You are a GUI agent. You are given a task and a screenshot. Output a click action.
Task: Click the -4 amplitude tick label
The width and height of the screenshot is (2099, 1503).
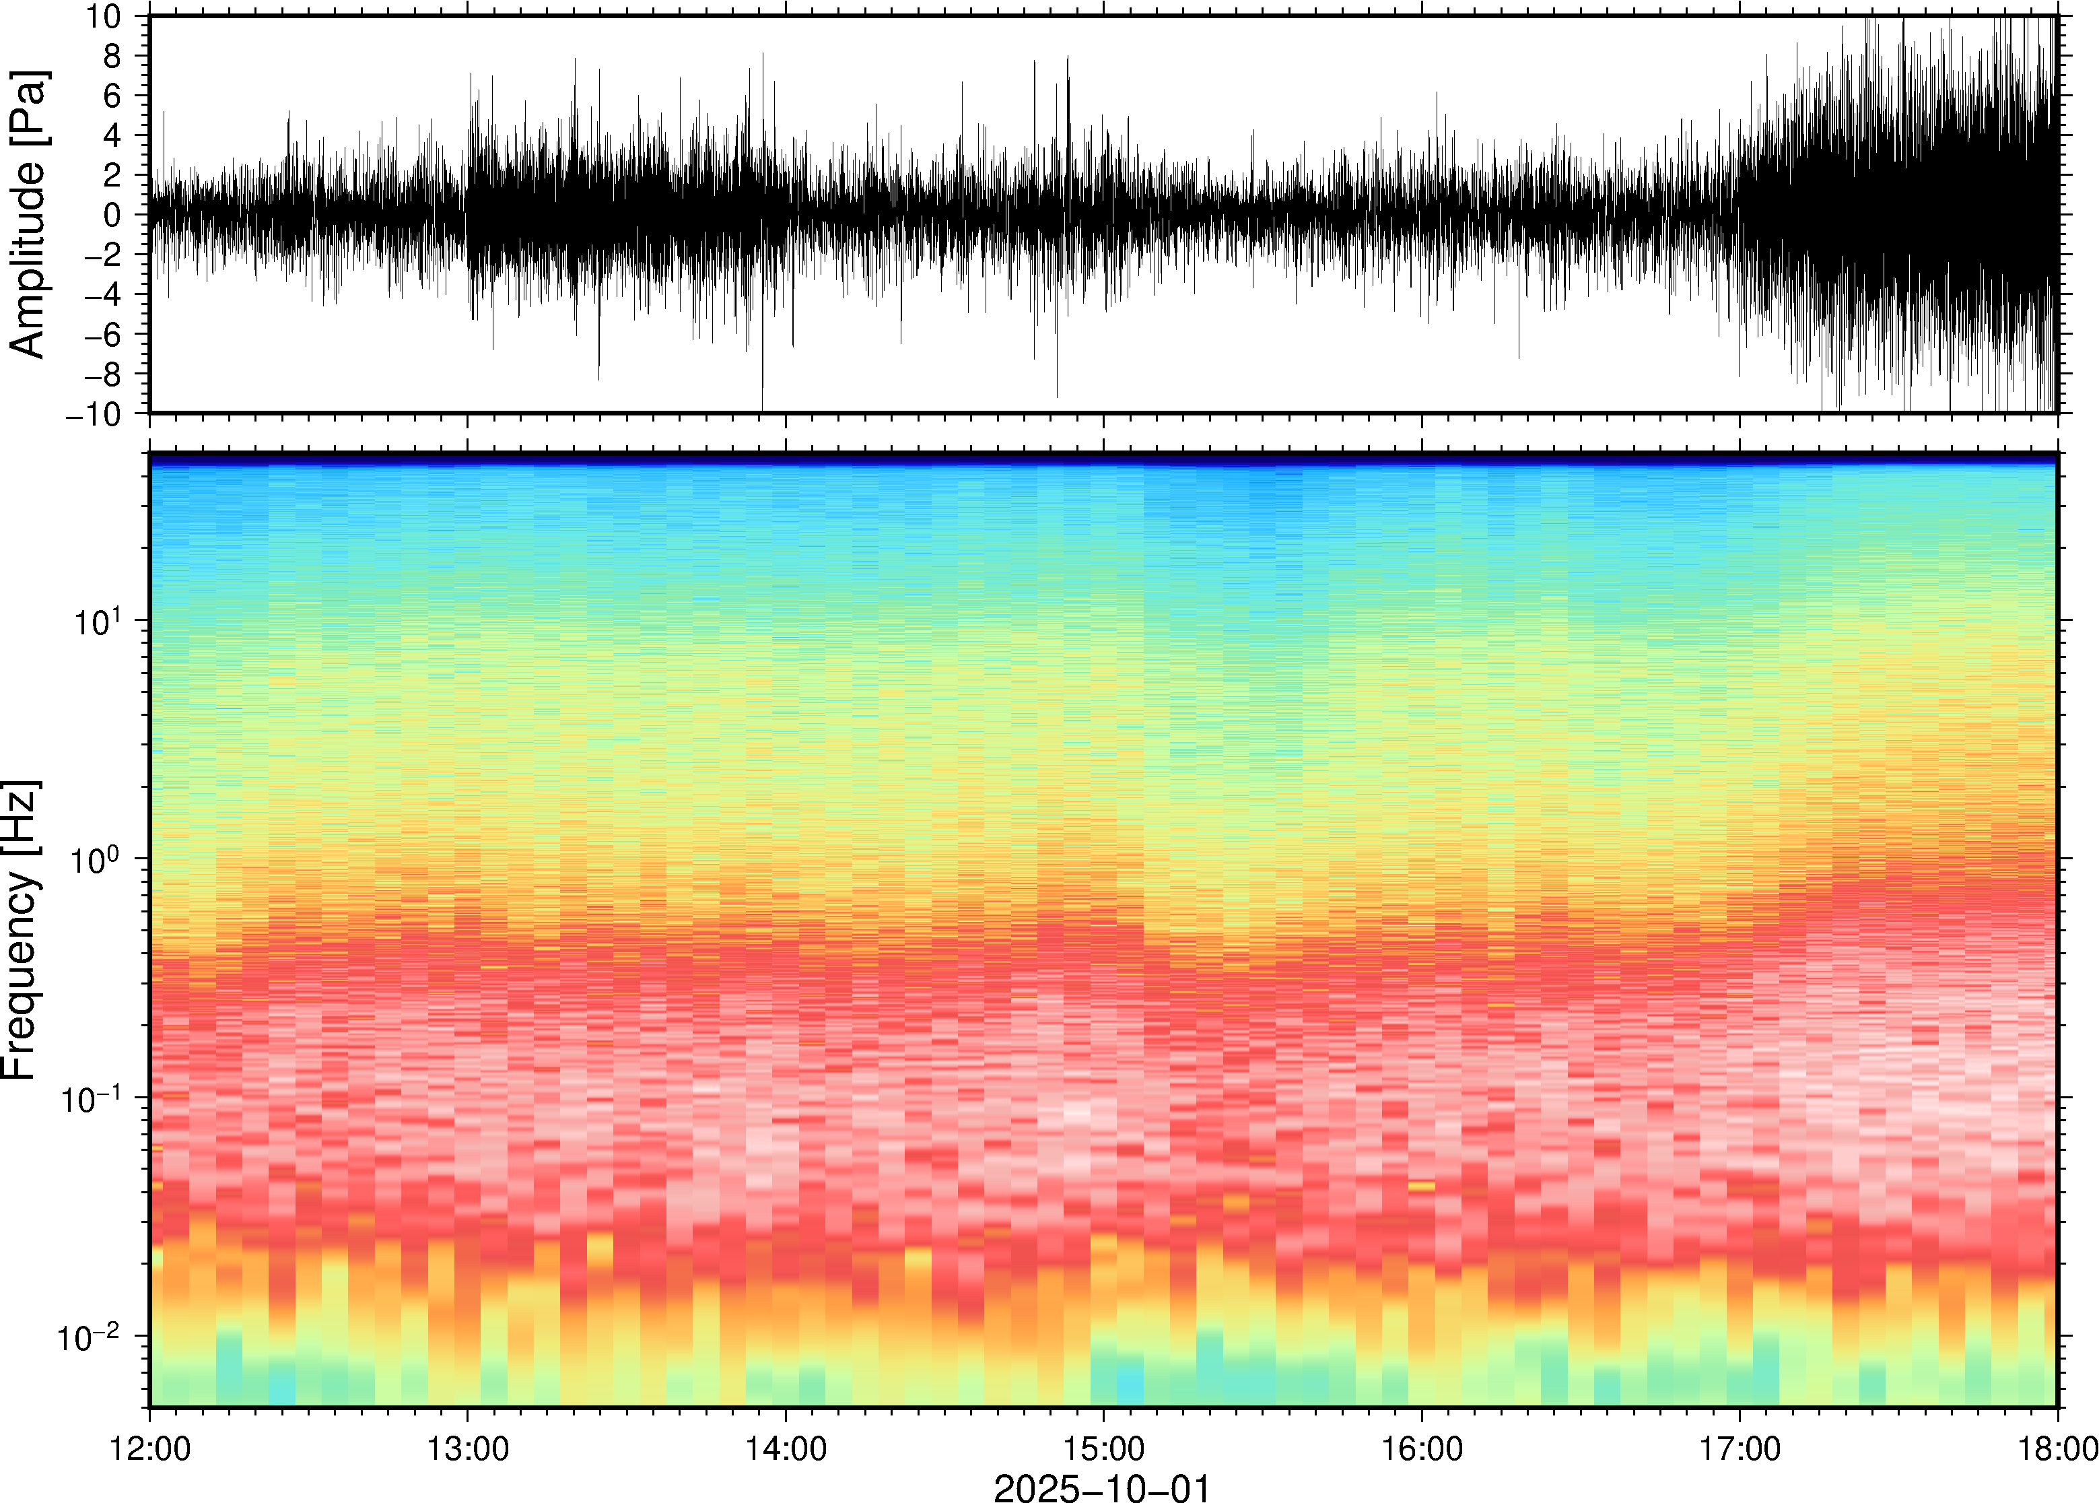point(103,295)
